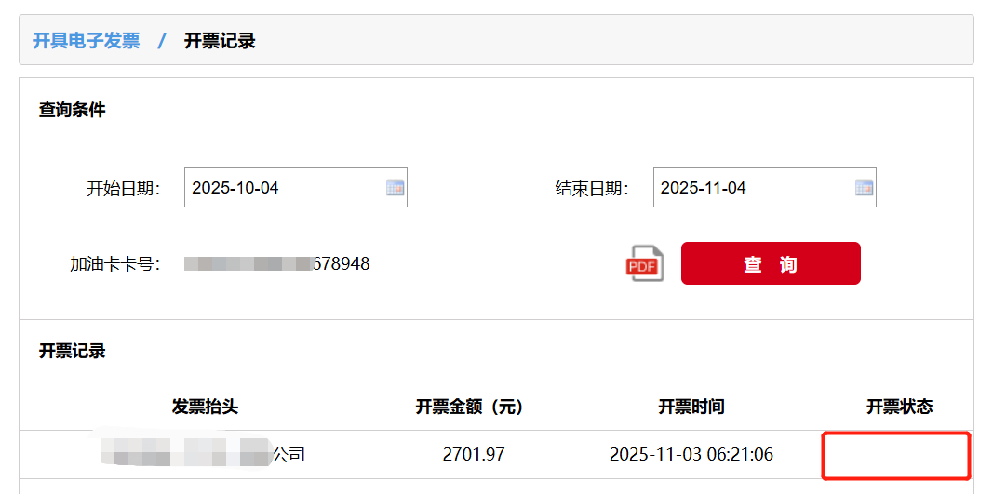This screenshot has width=993, height=494.
Task: Click the 开票时间 column header
Action: point(691,407)
